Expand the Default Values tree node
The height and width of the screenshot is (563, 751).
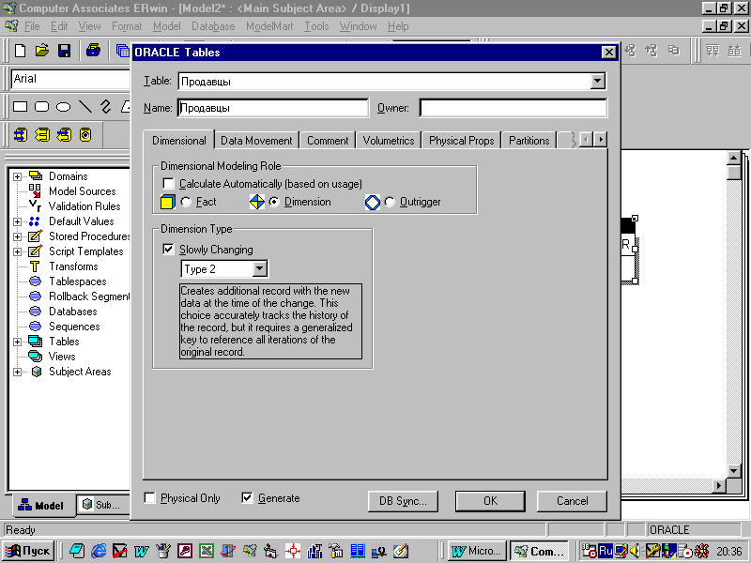tap(17, 221)
